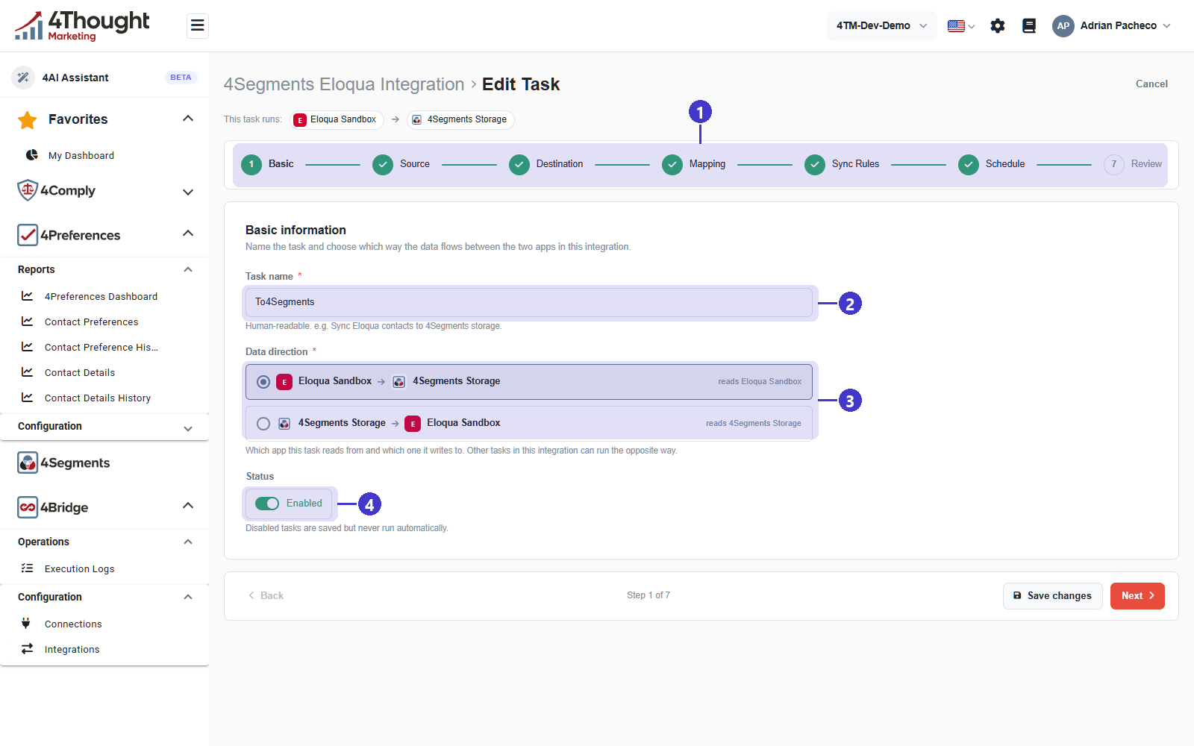1194x746 pixels.
Task: Click the Back button
Action: 266,595
